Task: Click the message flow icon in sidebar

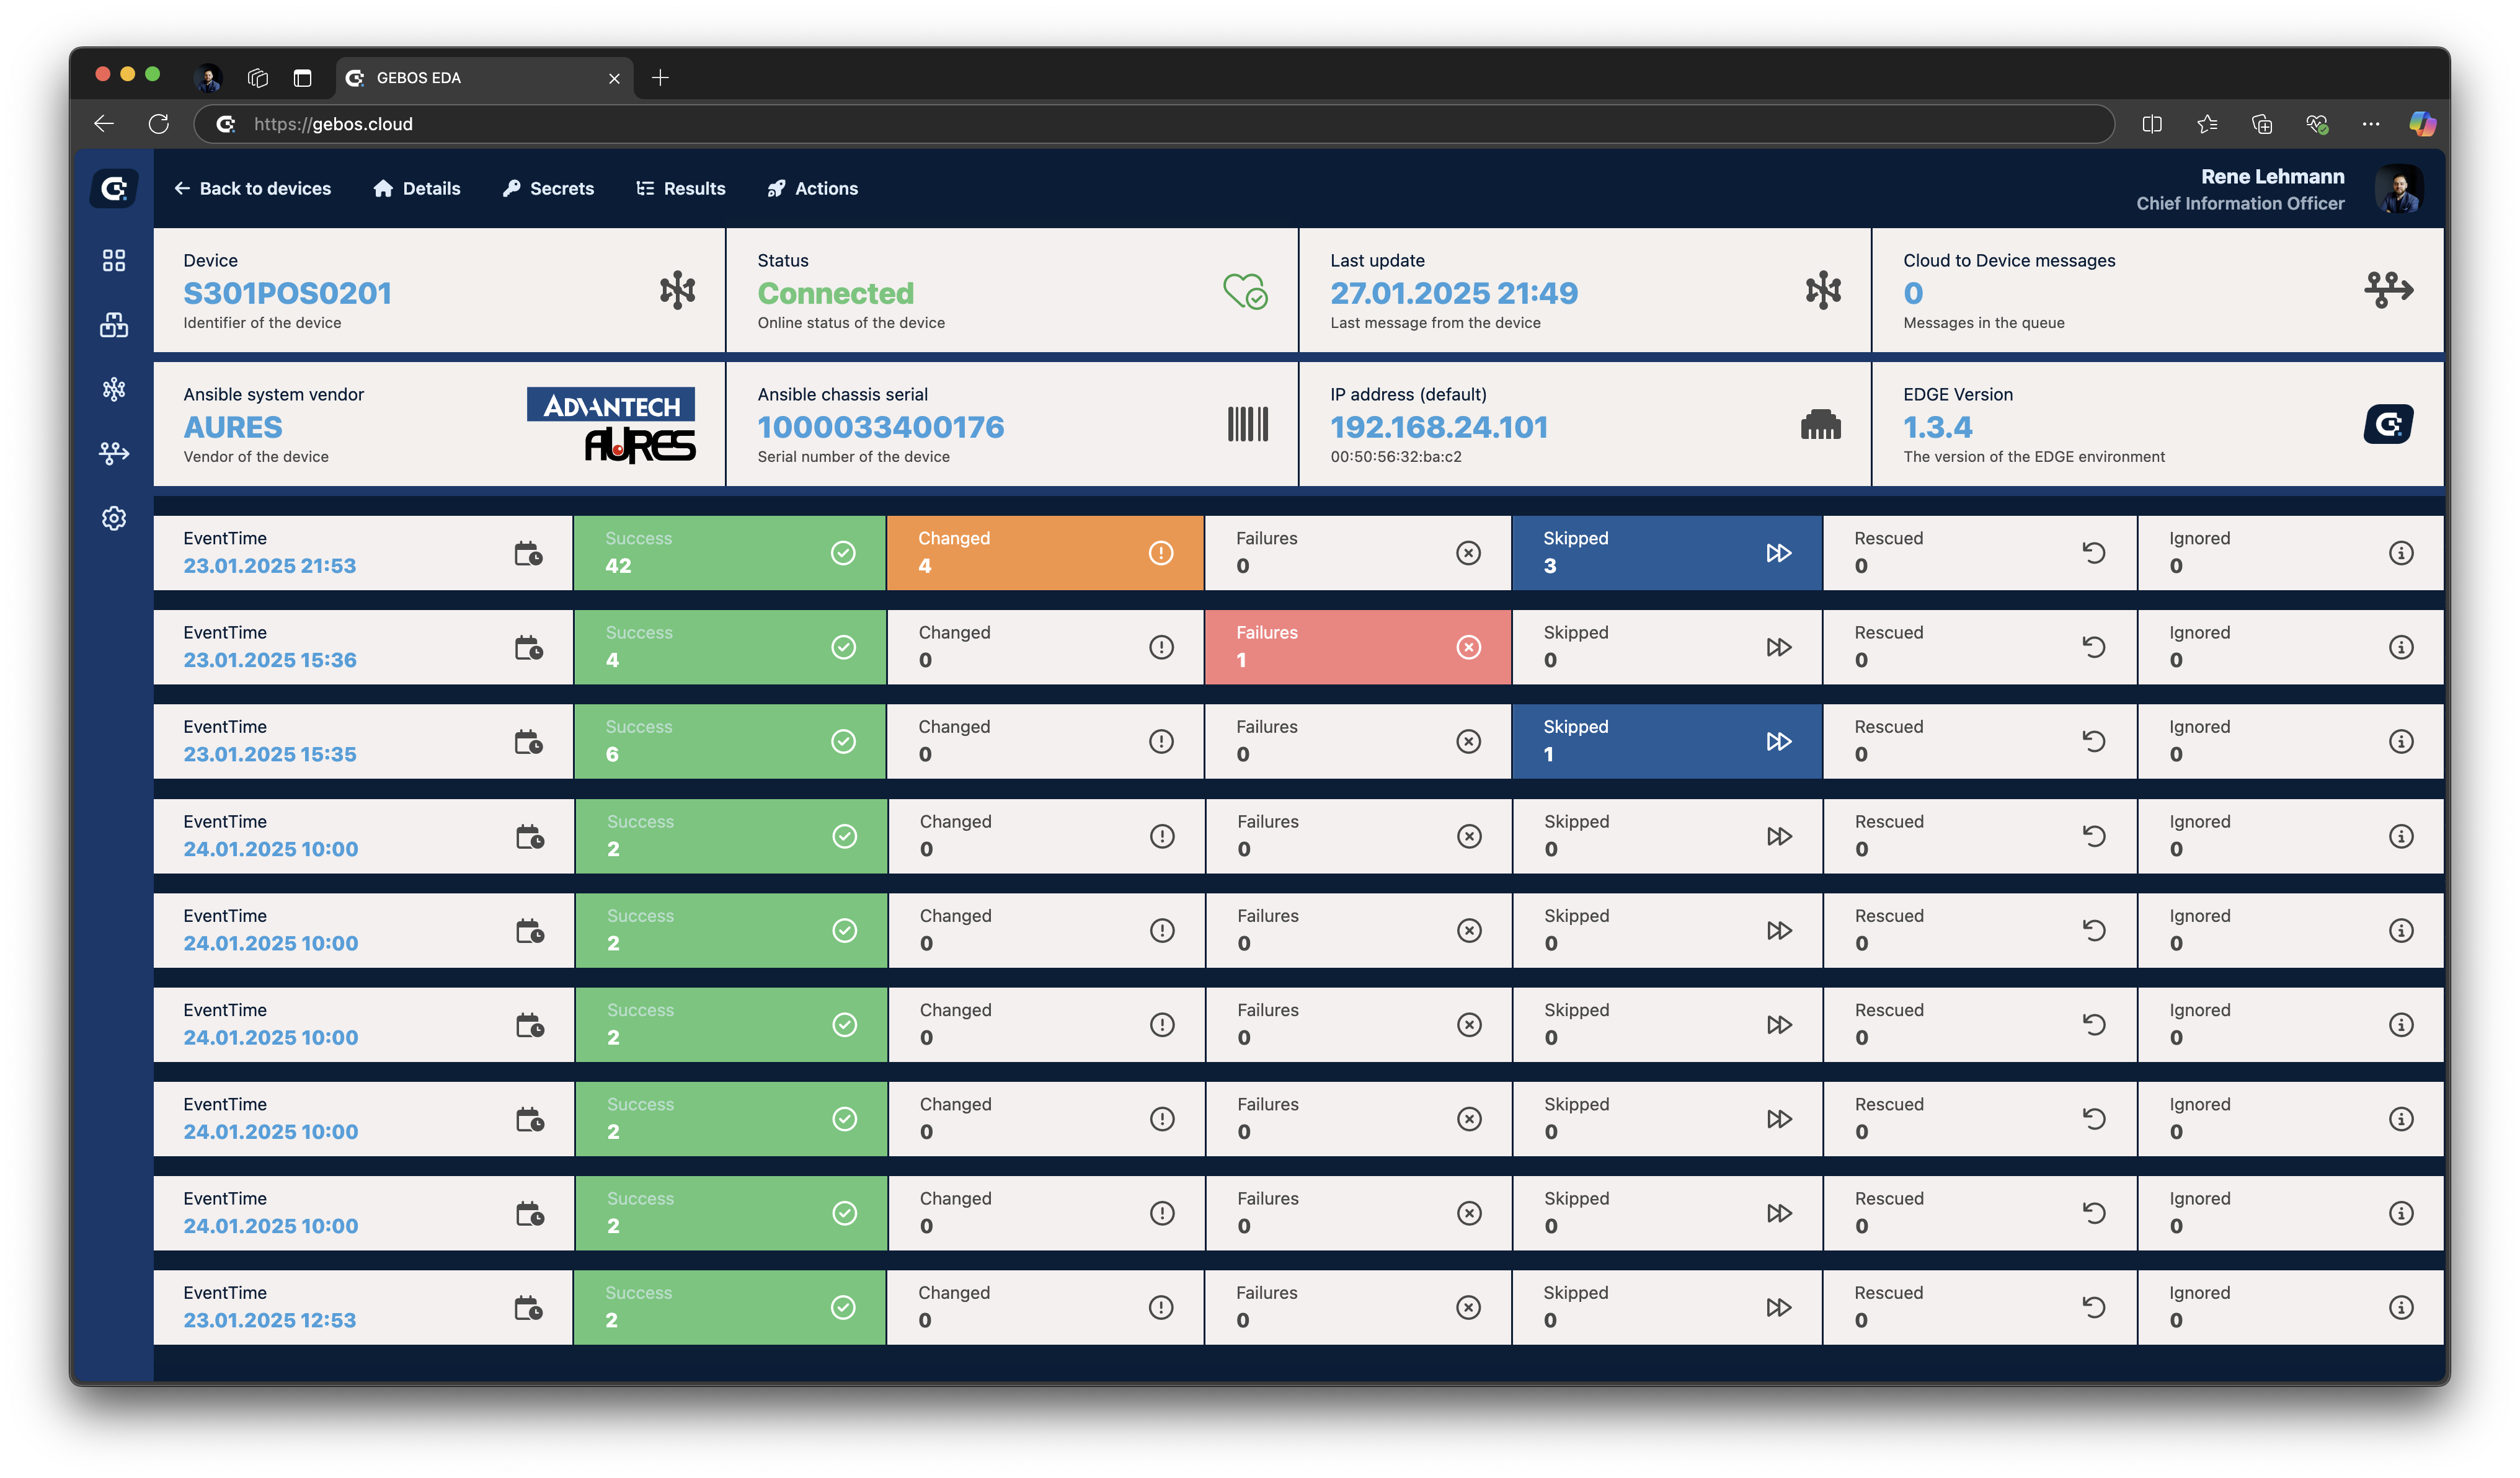Action: (x=114, y=453)
